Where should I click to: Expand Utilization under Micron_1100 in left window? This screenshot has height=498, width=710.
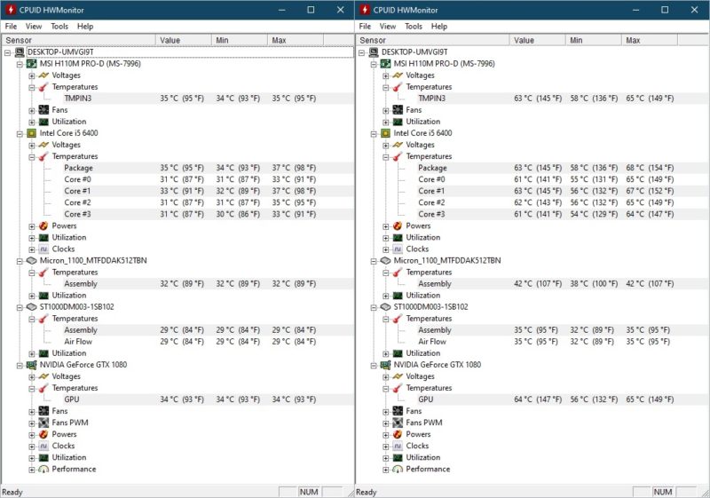pos(31,296)
